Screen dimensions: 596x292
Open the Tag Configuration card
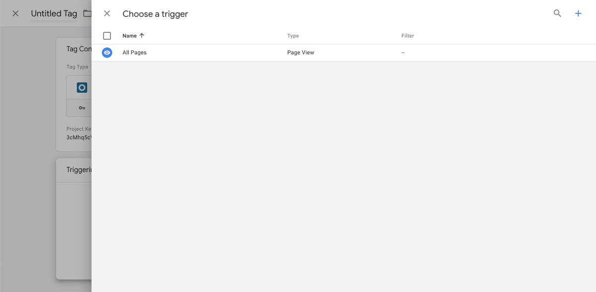74,94
